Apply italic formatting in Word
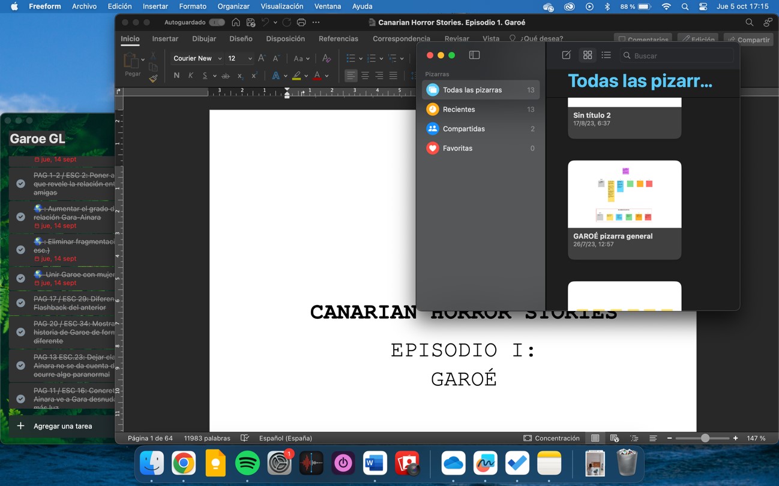The image size is (779, 486). [191, 76]
